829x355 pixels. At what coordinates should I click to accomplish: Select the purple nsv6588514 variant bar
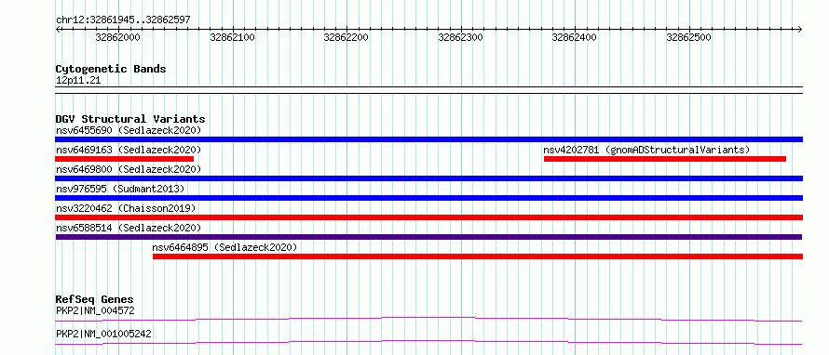point(429,237)
